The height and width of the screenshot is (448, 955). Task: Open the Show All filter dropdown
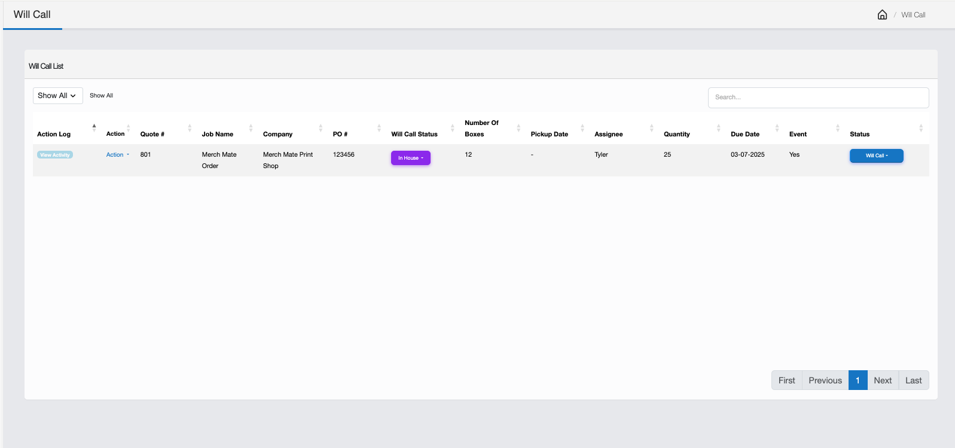57,96
